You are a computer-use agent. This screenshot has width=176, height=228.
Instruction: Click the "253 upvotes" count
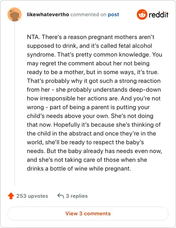pos(32,196)
